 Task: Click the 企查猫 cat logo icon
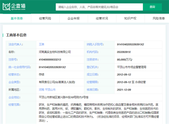coord(7,6)
